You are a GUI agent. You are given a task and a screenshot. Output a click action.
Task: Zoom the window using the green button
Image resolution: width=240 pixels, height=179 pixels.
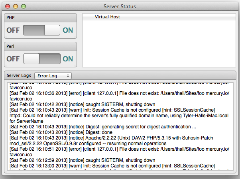24,6
